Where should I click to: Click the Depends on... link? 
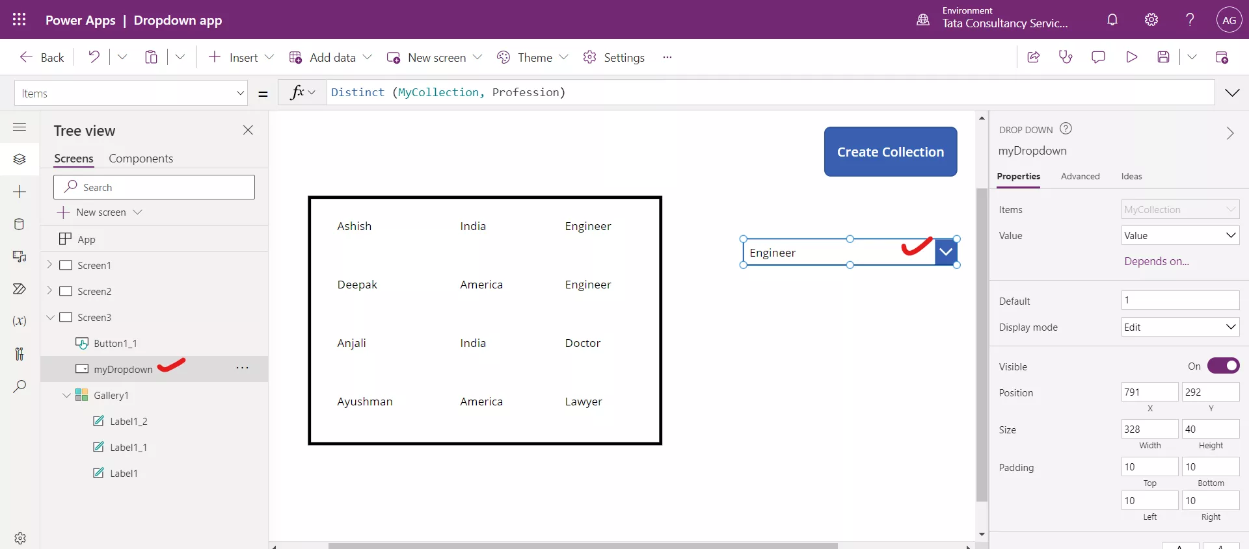[x=1157, y=261]
